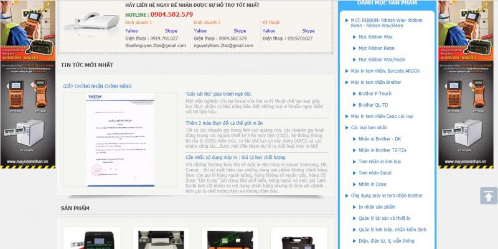498x249 pixels.
Task: Click arrow beside Tem nhãn Decal
Action: pos(353,173)
